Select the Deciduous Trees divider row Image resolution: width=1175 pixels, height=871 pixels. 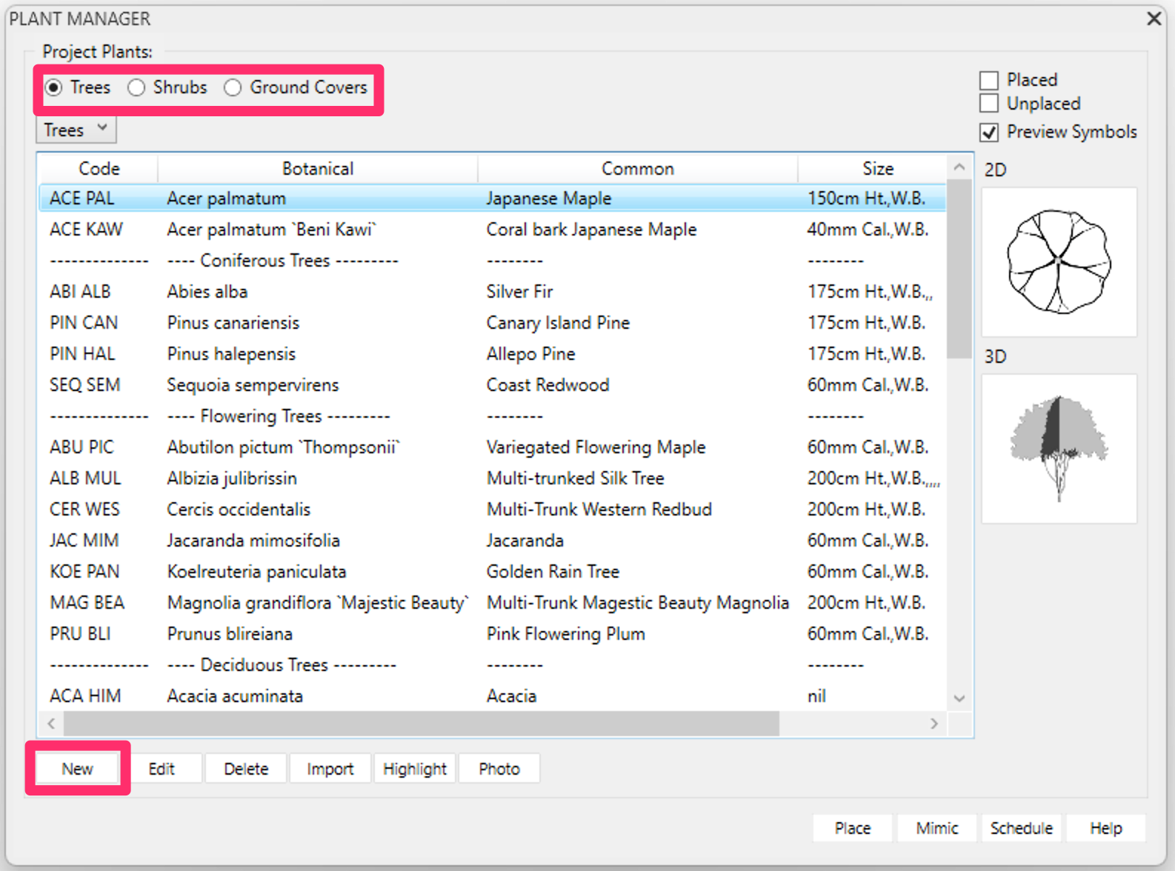tap(493, 665)
